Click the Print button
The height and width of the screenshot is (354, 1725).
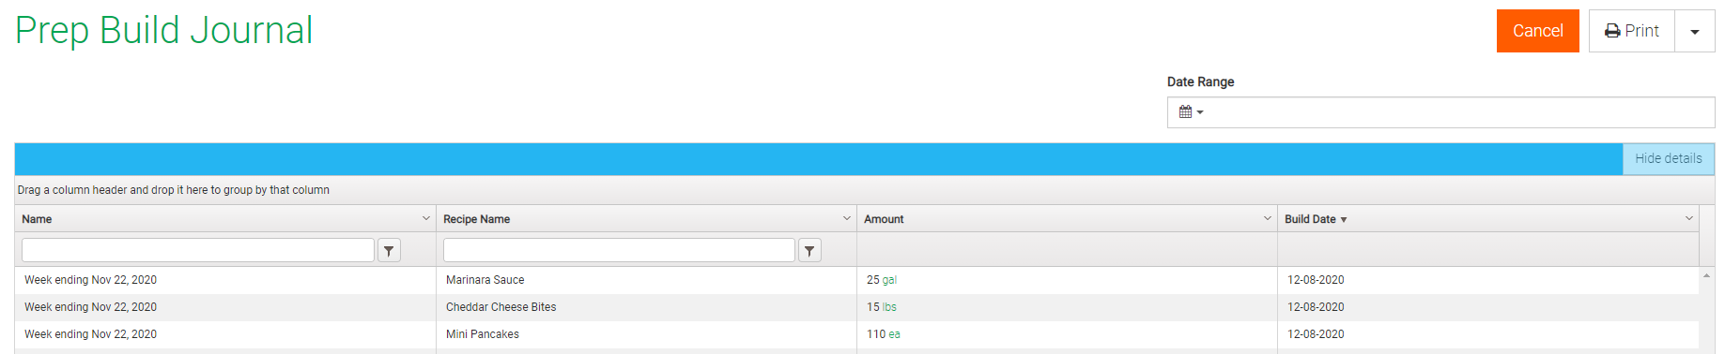[x=1631, y=31]
